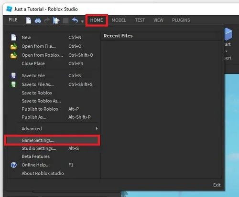Click the Ctrl+Shift+O shortcut text
Image resolution: width=239 pixels, height=197 pixels.
point(81,55)
